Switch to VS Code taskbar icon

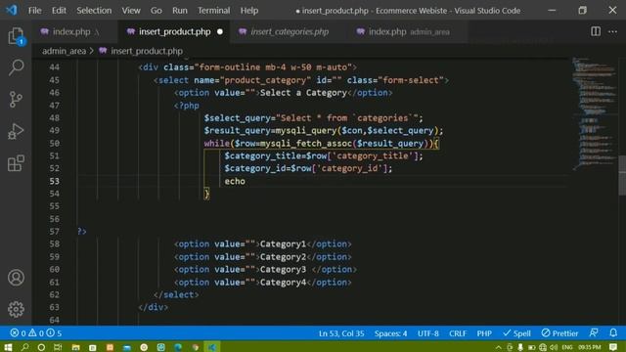coord(212,347)
